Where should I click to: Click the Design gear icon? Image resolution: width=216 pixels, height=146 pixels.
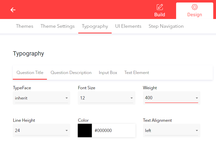pyautogui.click(x=194, y=7)
